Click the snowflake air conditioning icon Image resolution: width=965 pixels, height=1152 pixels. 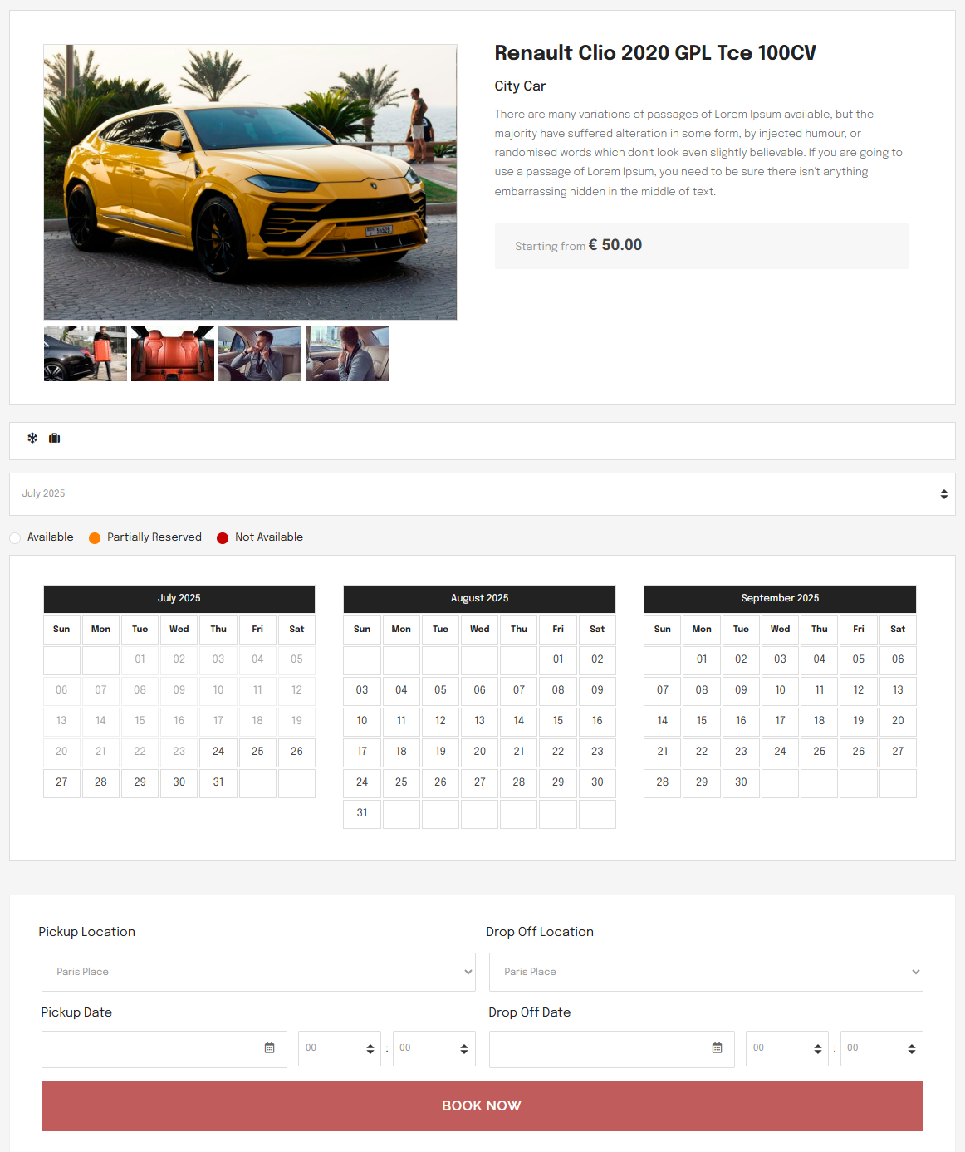coord(32,438)
